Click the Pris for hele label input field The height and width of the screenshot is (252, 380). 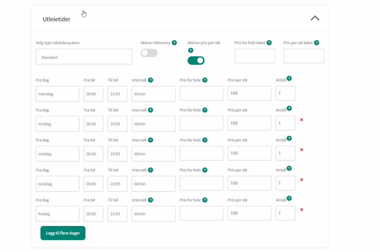tap(255, 56)
